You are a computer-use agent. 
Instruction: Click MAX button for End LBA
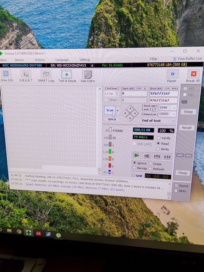pos(175,88)
